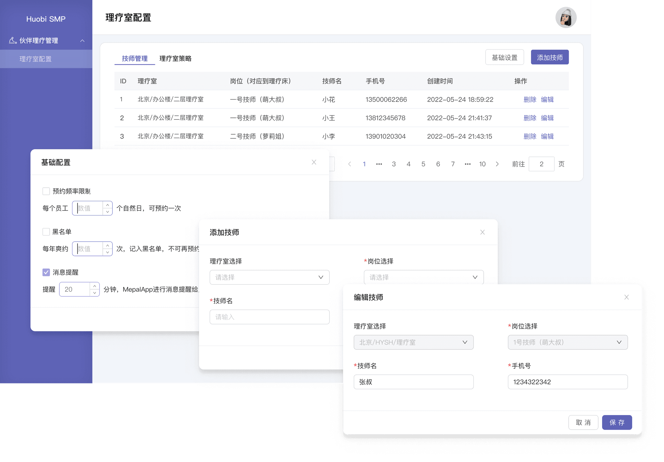The image size is (664, 462).
Task: Click the user avatar in header
Action: (566, 17)
